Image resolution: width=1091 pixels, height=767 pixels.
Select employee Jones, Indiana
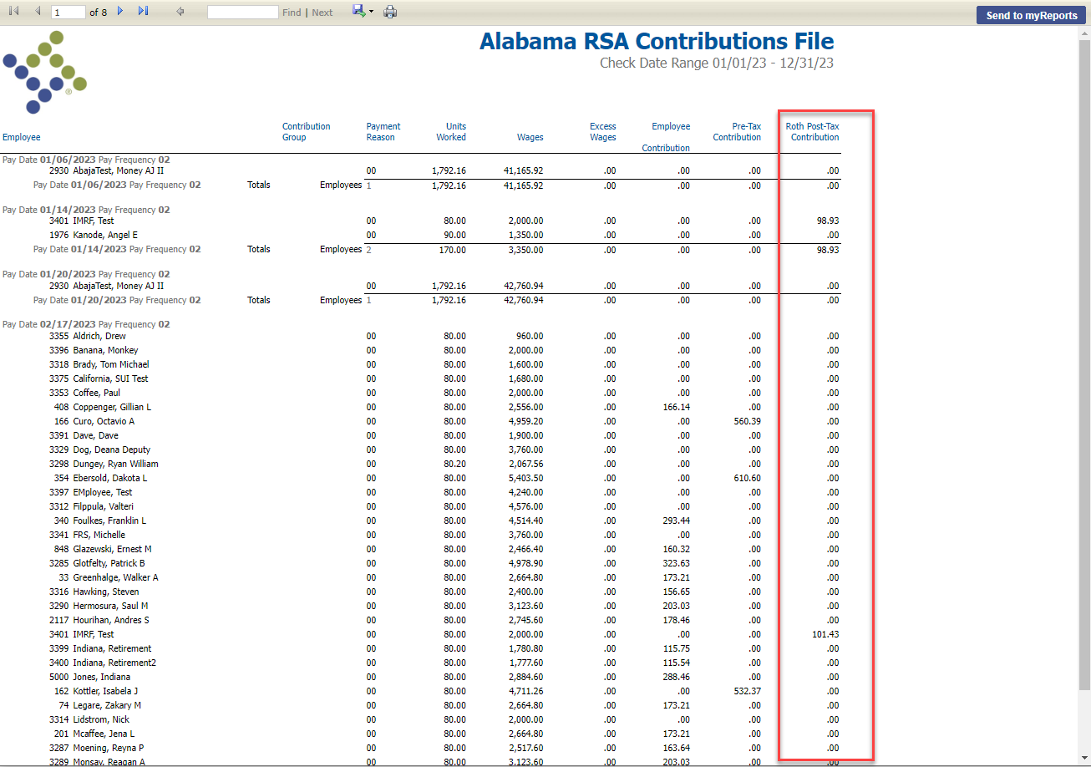coord(101,677)
